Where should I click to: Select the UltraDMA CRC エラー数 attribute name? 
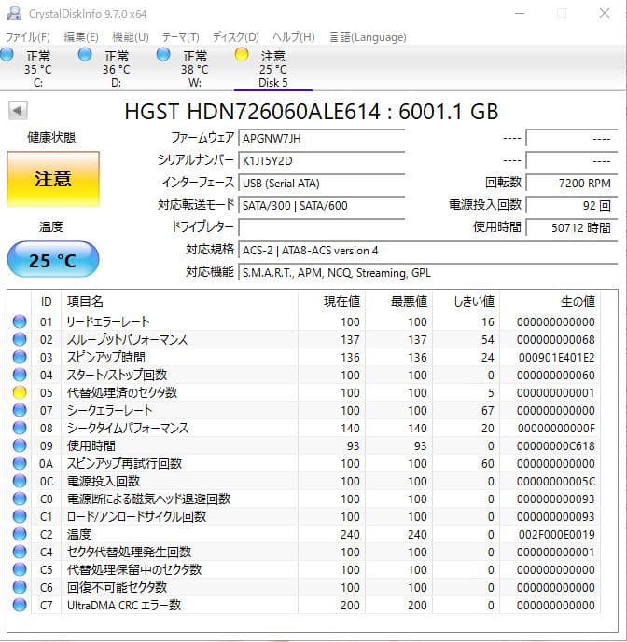click(x=124, y=605)
